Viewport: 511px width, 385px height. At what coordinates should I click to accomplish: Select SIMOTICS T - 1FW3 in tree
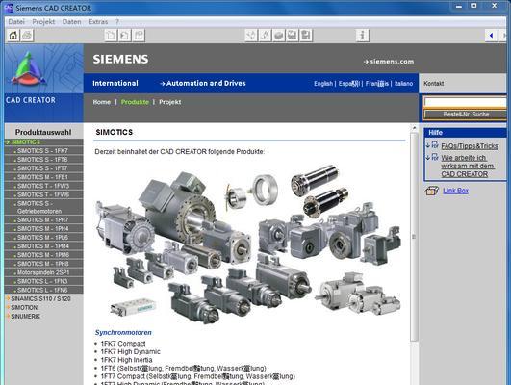[42, 186]
